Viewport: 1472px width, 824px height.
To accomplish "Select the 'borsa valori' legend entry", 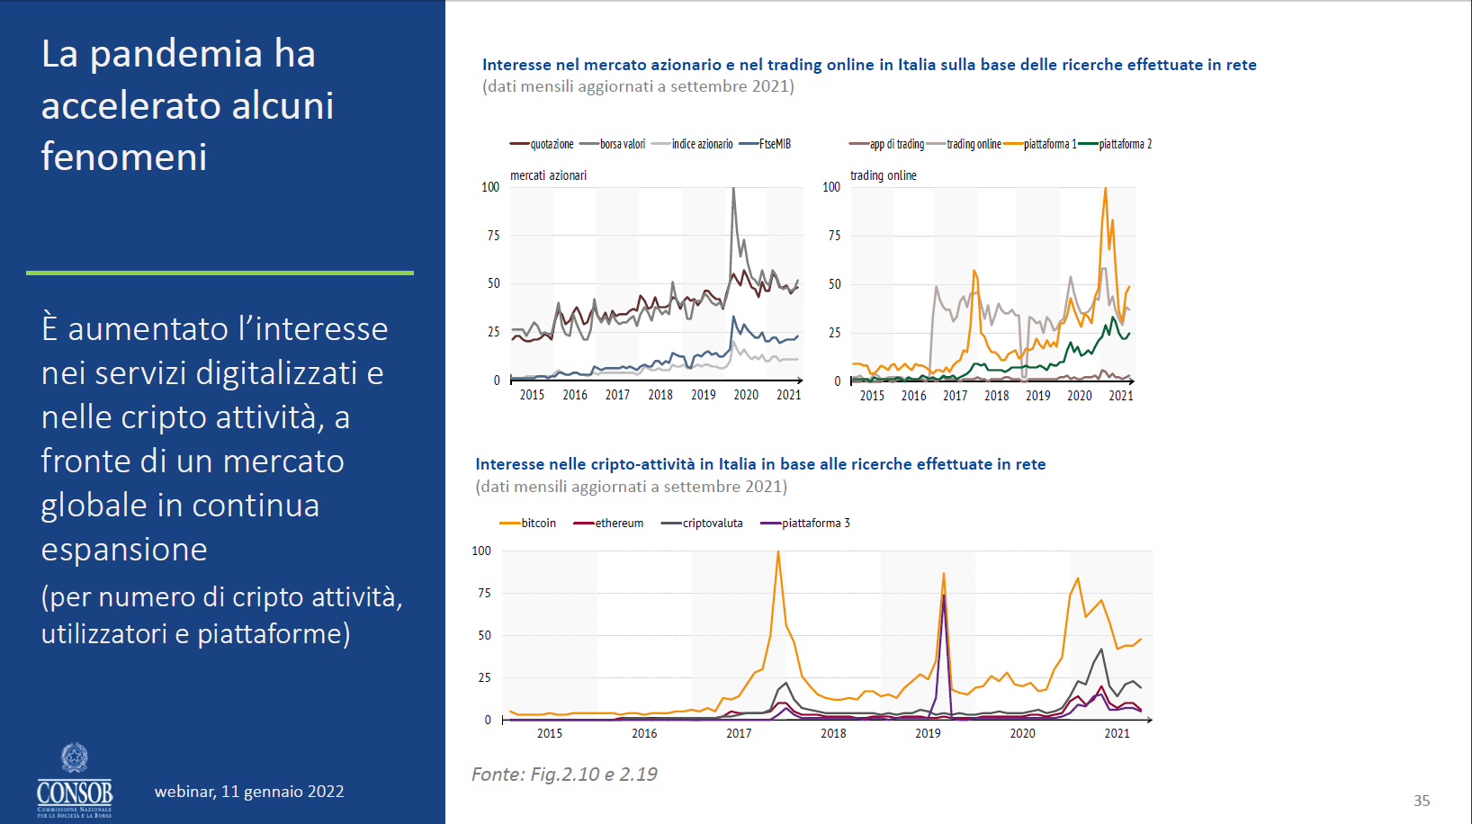I will click(x=613, y=144).
